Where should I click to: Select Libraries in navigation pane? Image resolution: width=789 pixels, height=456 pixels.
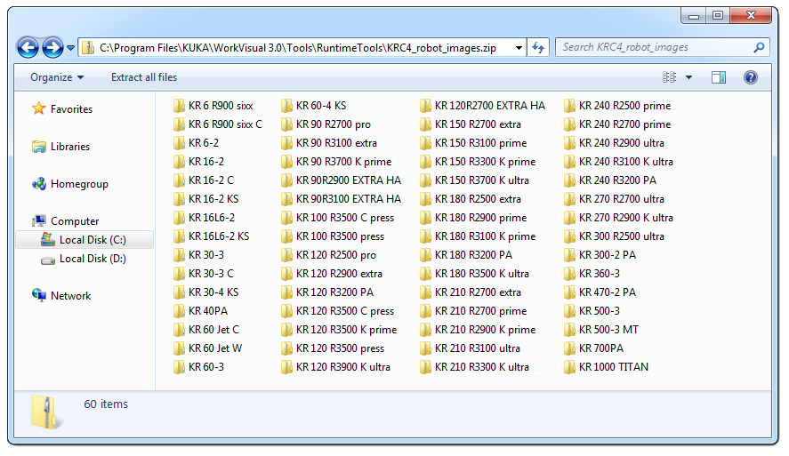(60, 147)
